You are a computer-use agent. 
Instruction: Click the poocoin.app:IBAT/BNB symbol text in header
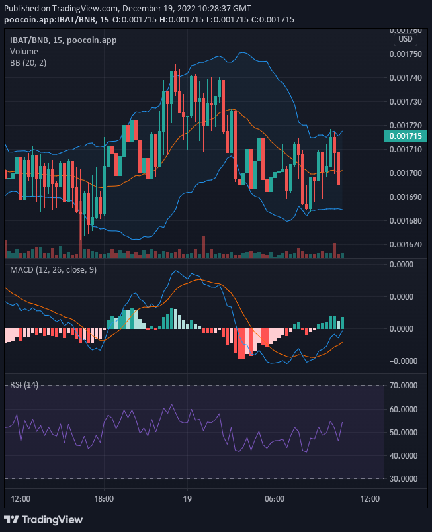[50, 20]
